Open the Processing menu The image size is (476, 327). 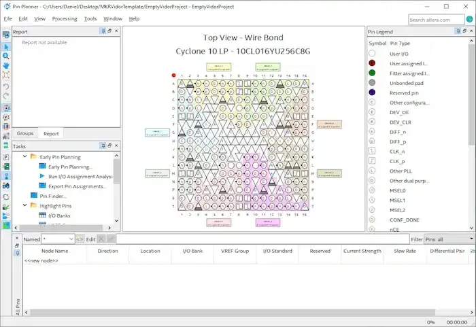(65, 19)
